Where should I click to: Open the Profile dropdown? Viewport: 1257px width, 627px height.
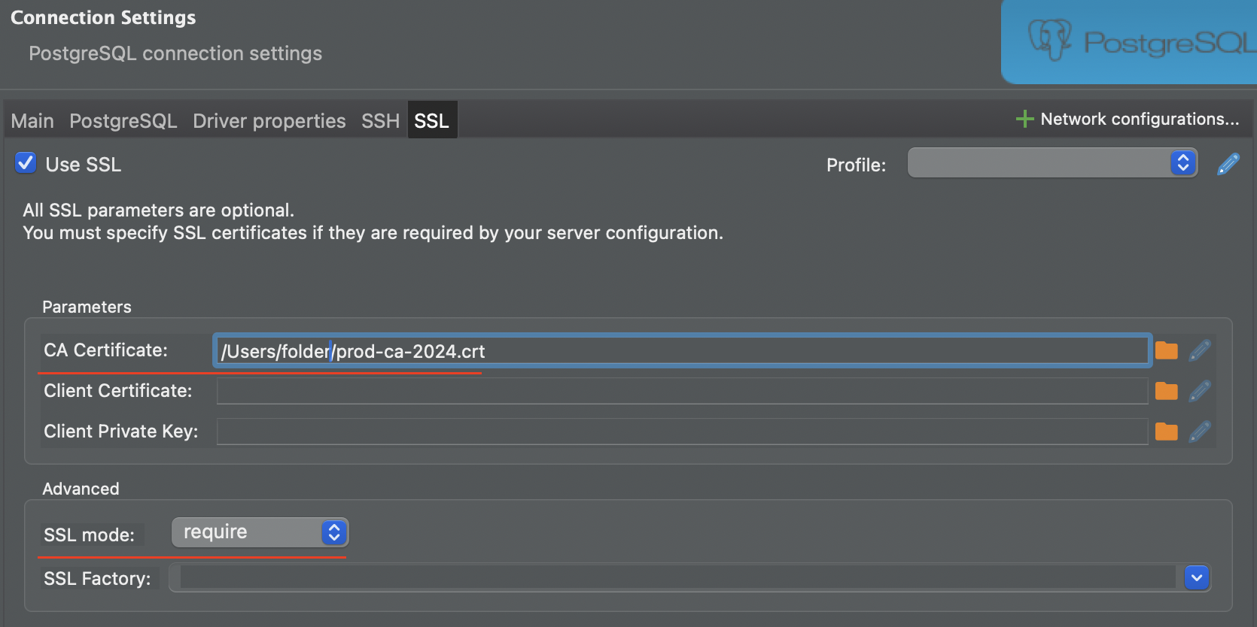(x=1052, y=163)
